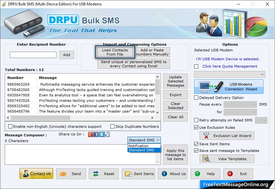Click Load Contacts From File
Viewport: 275px width, 189px height.
[x=115, y=52]
